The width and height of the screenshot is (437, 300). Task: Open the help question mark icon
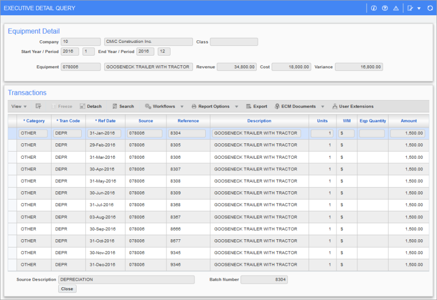(x=385, y=8)
